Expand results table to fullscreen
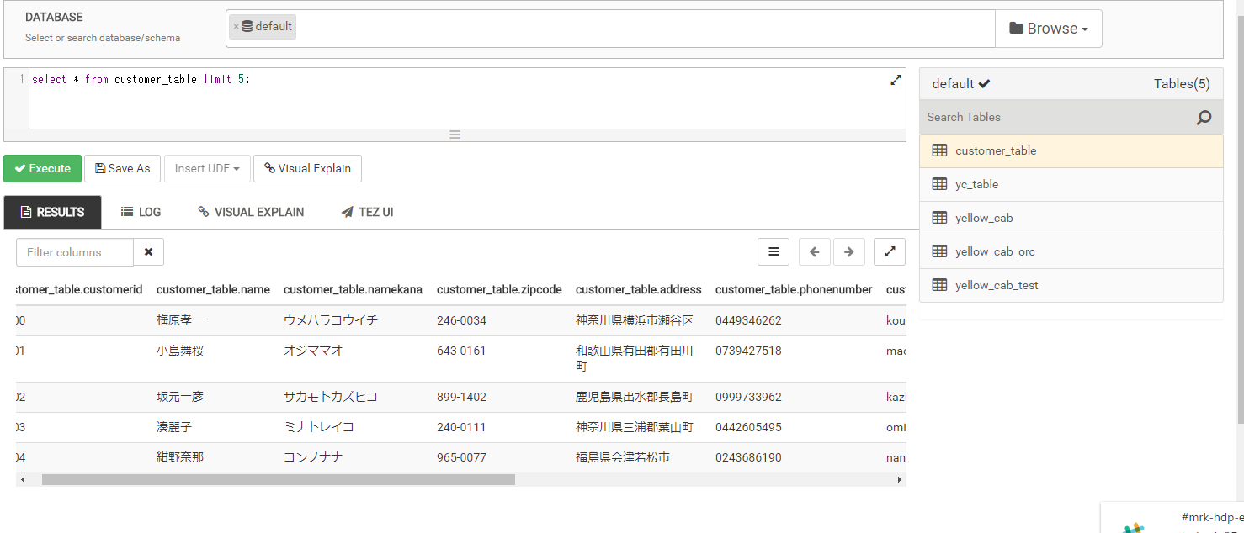The height and width of the screenshot is (533, 1244). tap(890, 251)
